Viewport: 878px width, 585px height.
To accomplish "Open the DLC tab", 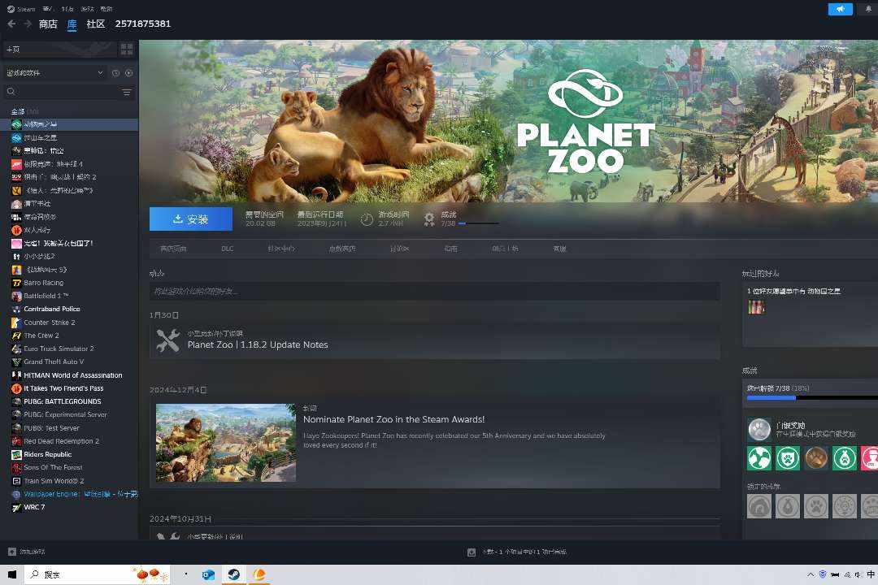I will [x=228, y=249].
